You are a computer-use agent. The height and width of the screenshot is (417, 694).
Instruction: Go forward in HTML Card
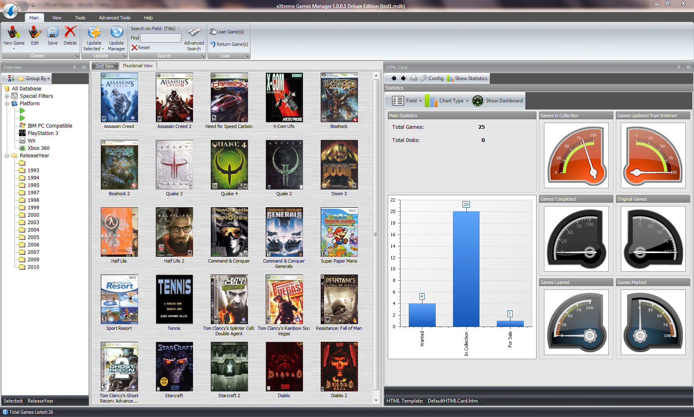[x=403, y=78]
